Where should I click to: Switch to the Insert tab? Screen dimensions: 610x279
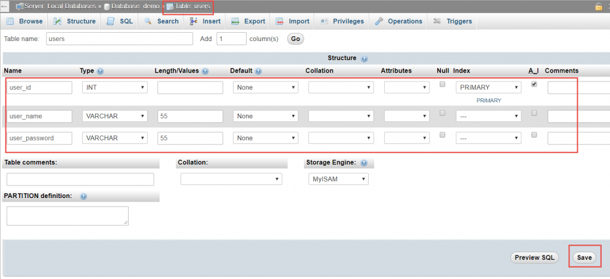coord(205,21)
